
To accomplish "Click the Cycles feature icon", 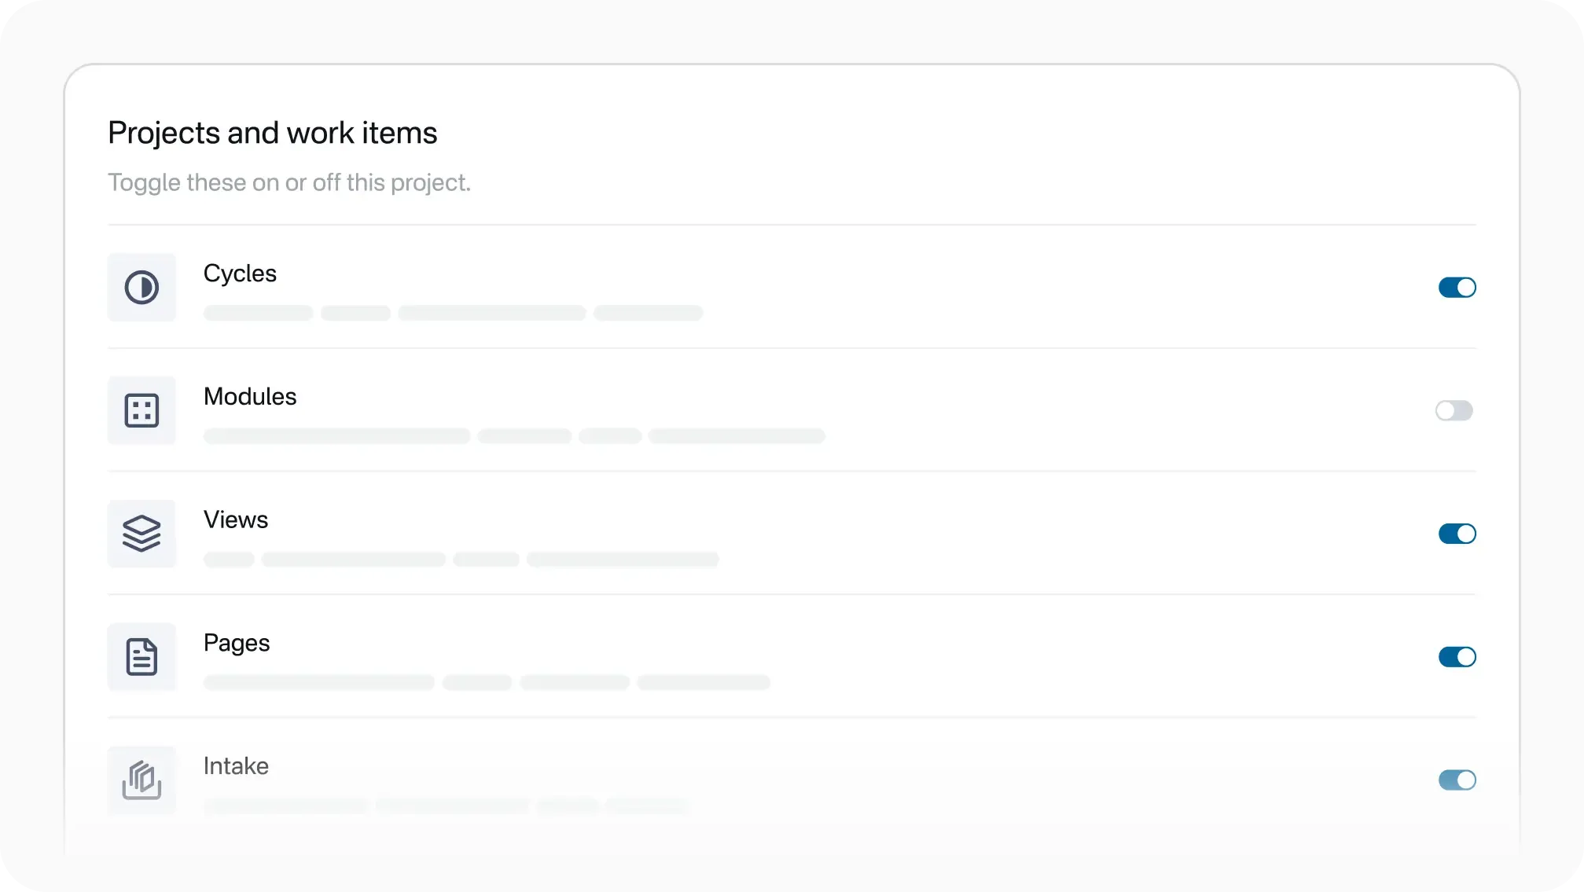I will [x=141, y=288].
